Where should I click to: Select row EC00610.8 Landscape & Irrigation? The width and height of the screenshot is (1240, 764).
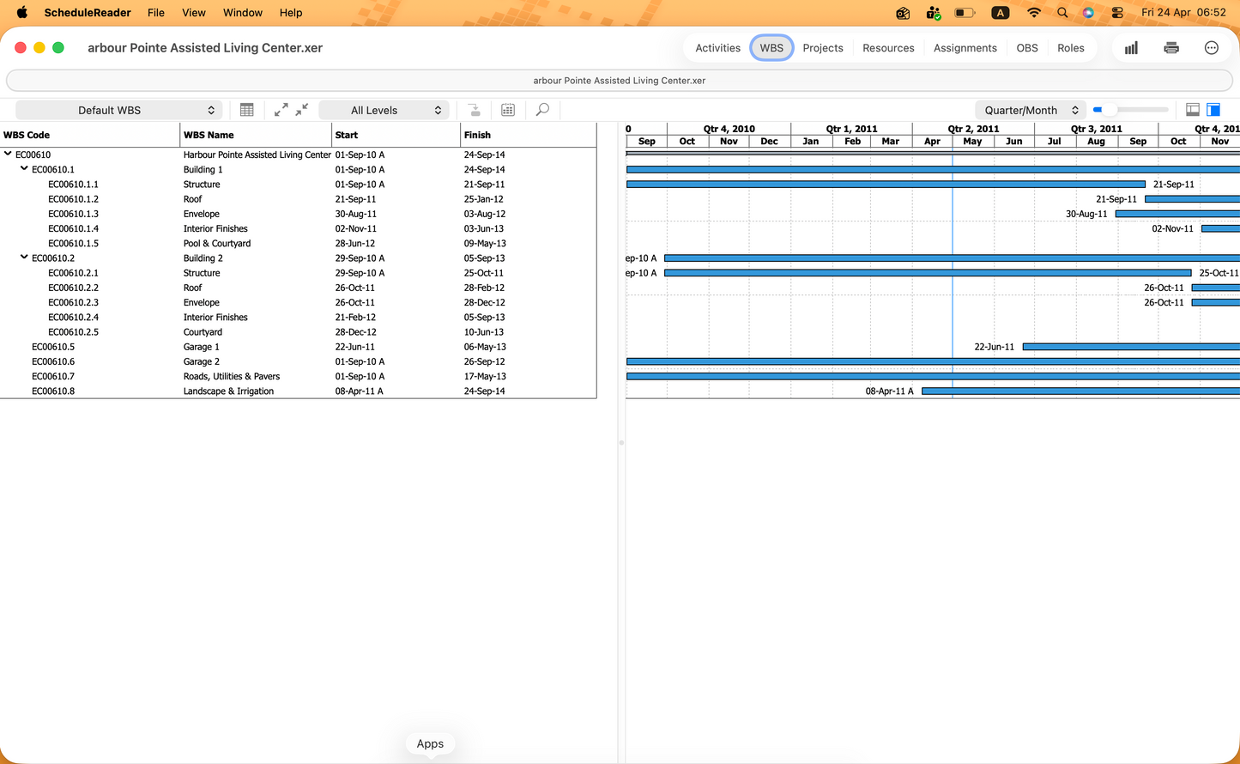coord(298,391)
